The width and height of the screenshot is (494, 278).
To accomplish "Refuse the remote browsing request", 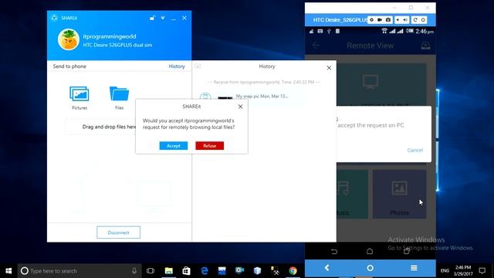I will pyautogui.click(x=209, y=146).
